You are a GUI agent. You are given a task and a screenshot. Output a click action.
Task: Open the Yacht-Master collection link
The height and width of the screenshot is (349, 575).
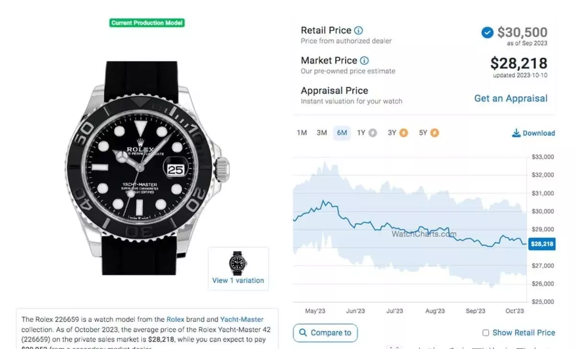click(241, 319)
